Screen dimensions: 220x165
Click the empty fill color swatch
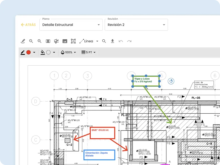49,52
